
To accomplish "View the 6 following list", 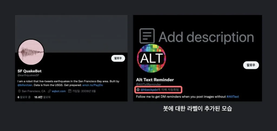I will pyautogui.click(x=24, y=97).
